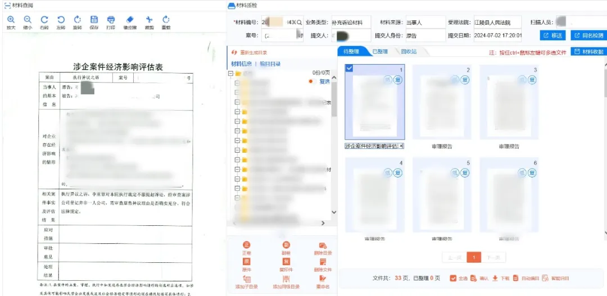Select thumbnail 2 labeled 审理报告
Image resolution: width=607 pixels, height=296 pixels.
(442, 102)
